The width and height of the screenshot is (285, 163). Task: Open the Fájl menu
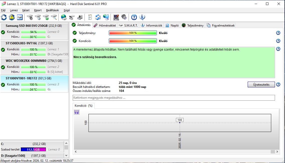pyautogui.click(x=3, y=10)
